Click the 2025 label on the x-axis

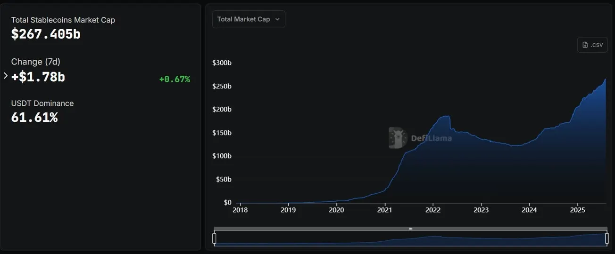[x=578, y=210]
